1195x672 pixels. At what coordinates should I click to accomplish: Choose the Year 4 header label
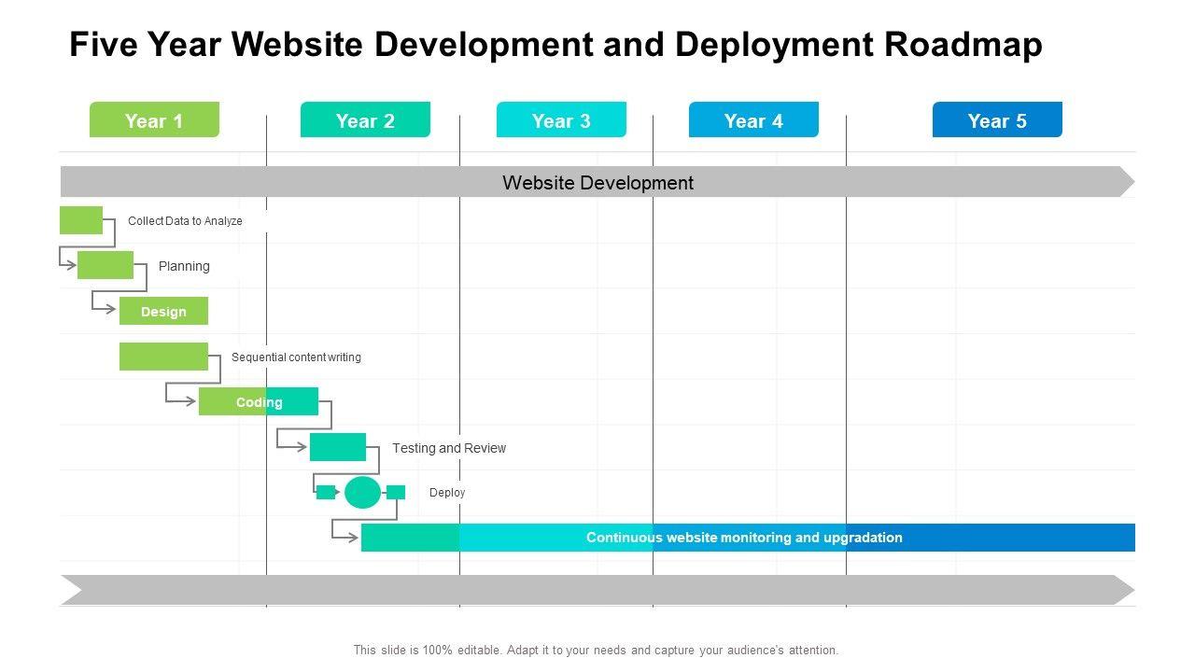coord(753,120)
